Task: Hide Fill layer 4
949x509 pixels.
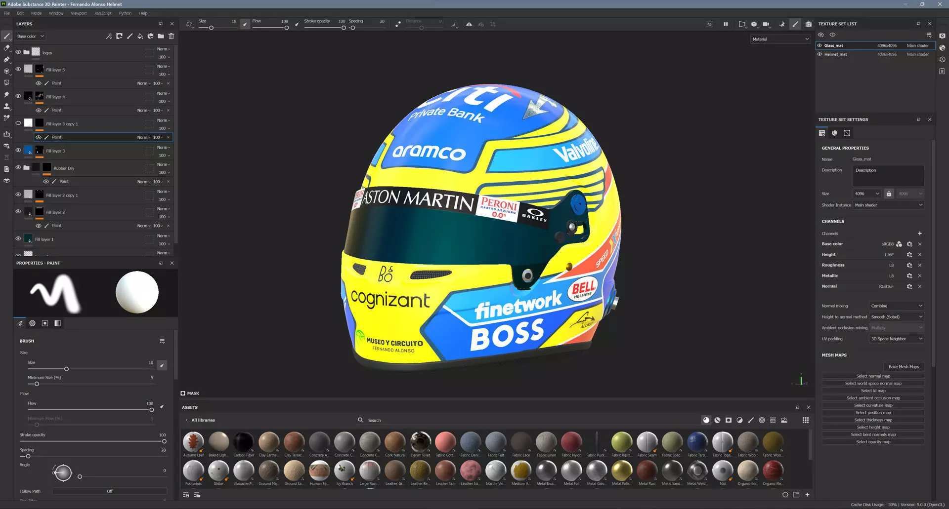Action: [18, 96]
